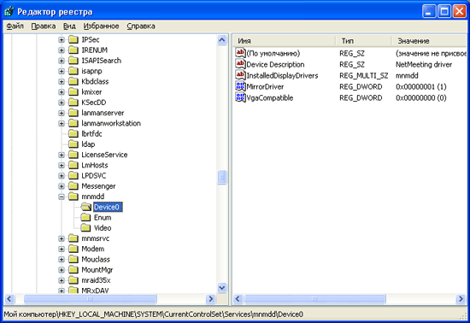Collapse the mnmdd key
The image size is (470, 323).
click(62, 197)
